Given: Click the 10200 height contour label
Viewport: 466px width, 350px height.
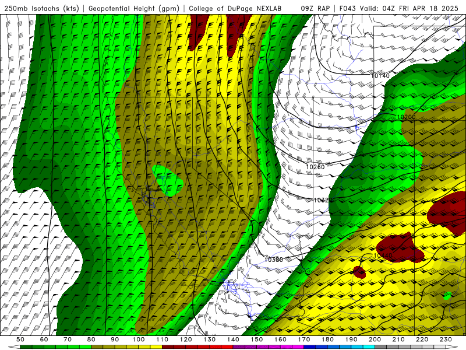Looking at the screenshot, I should [x=406, y=117].
